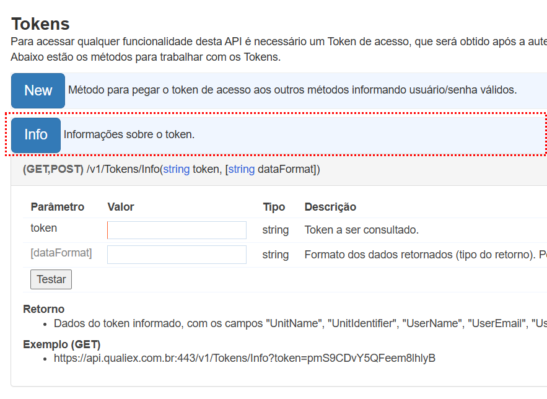Click the 'Informações sobre o token.' row text

(x=129, y=134)
